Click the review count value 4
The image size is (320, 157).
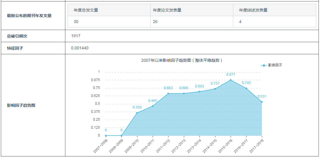click(240, 22)
